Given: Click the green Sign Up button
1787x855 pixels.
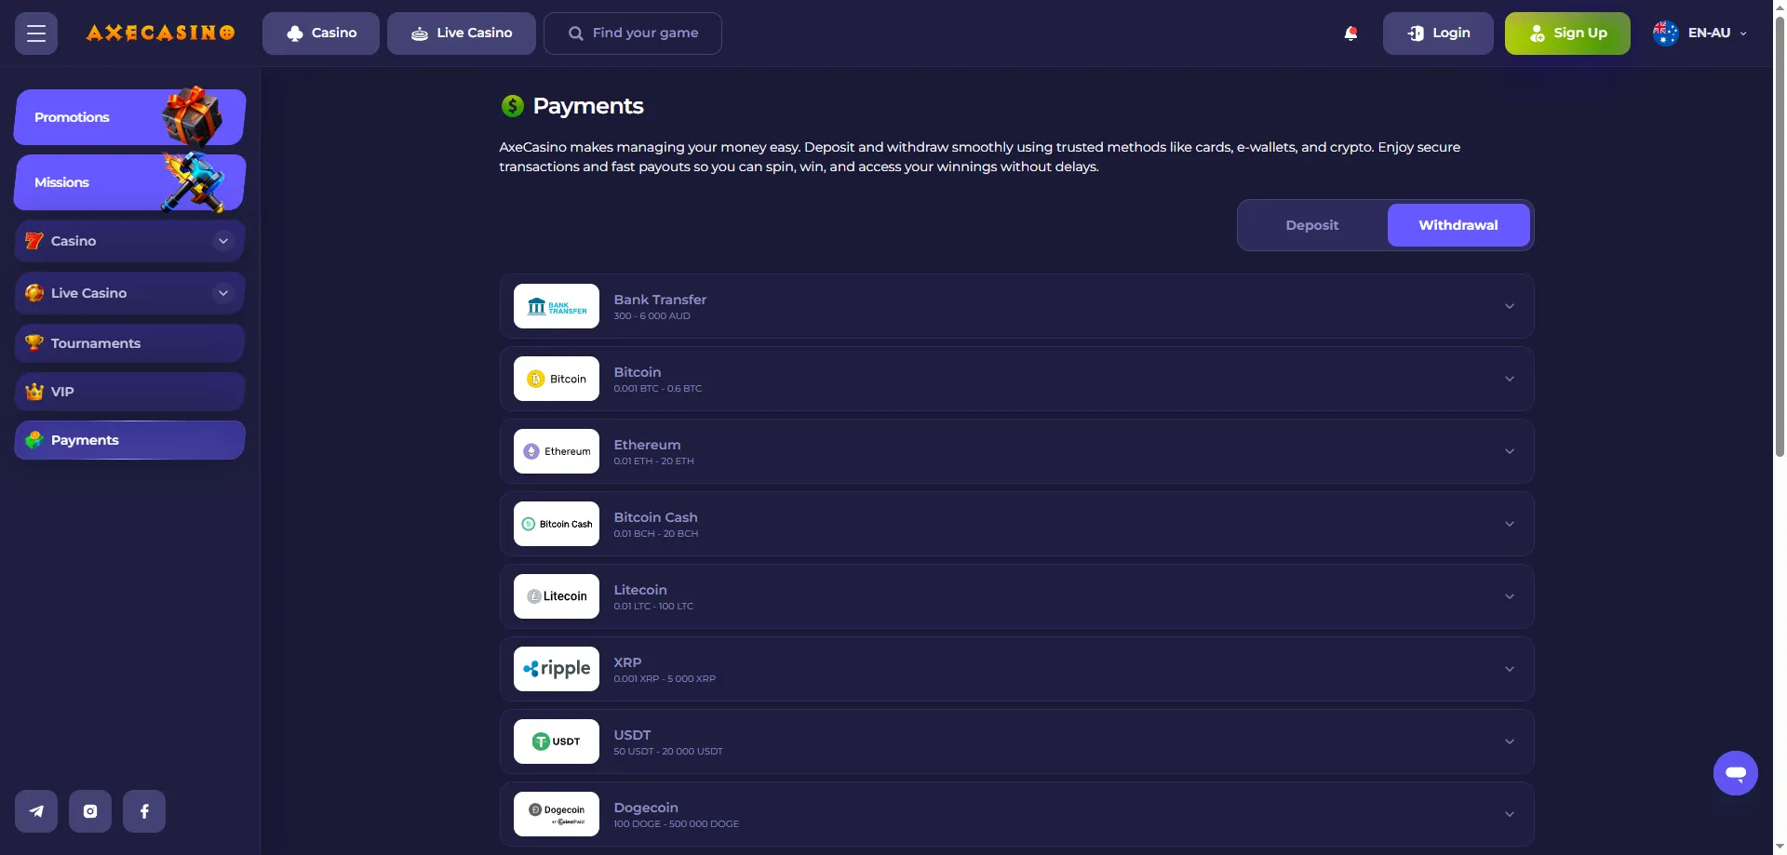Looking at the screenshot, I should (x=1567, y=33).
